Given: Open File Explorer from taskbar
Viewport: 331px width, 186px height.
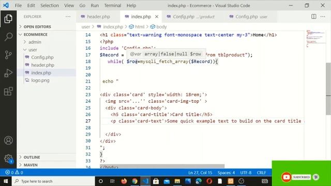Looking at the screenshot, I should (x=177, y=181).
